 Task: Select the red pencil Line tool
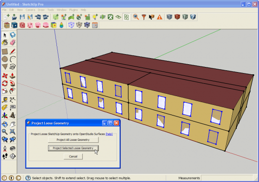point(12,51)
